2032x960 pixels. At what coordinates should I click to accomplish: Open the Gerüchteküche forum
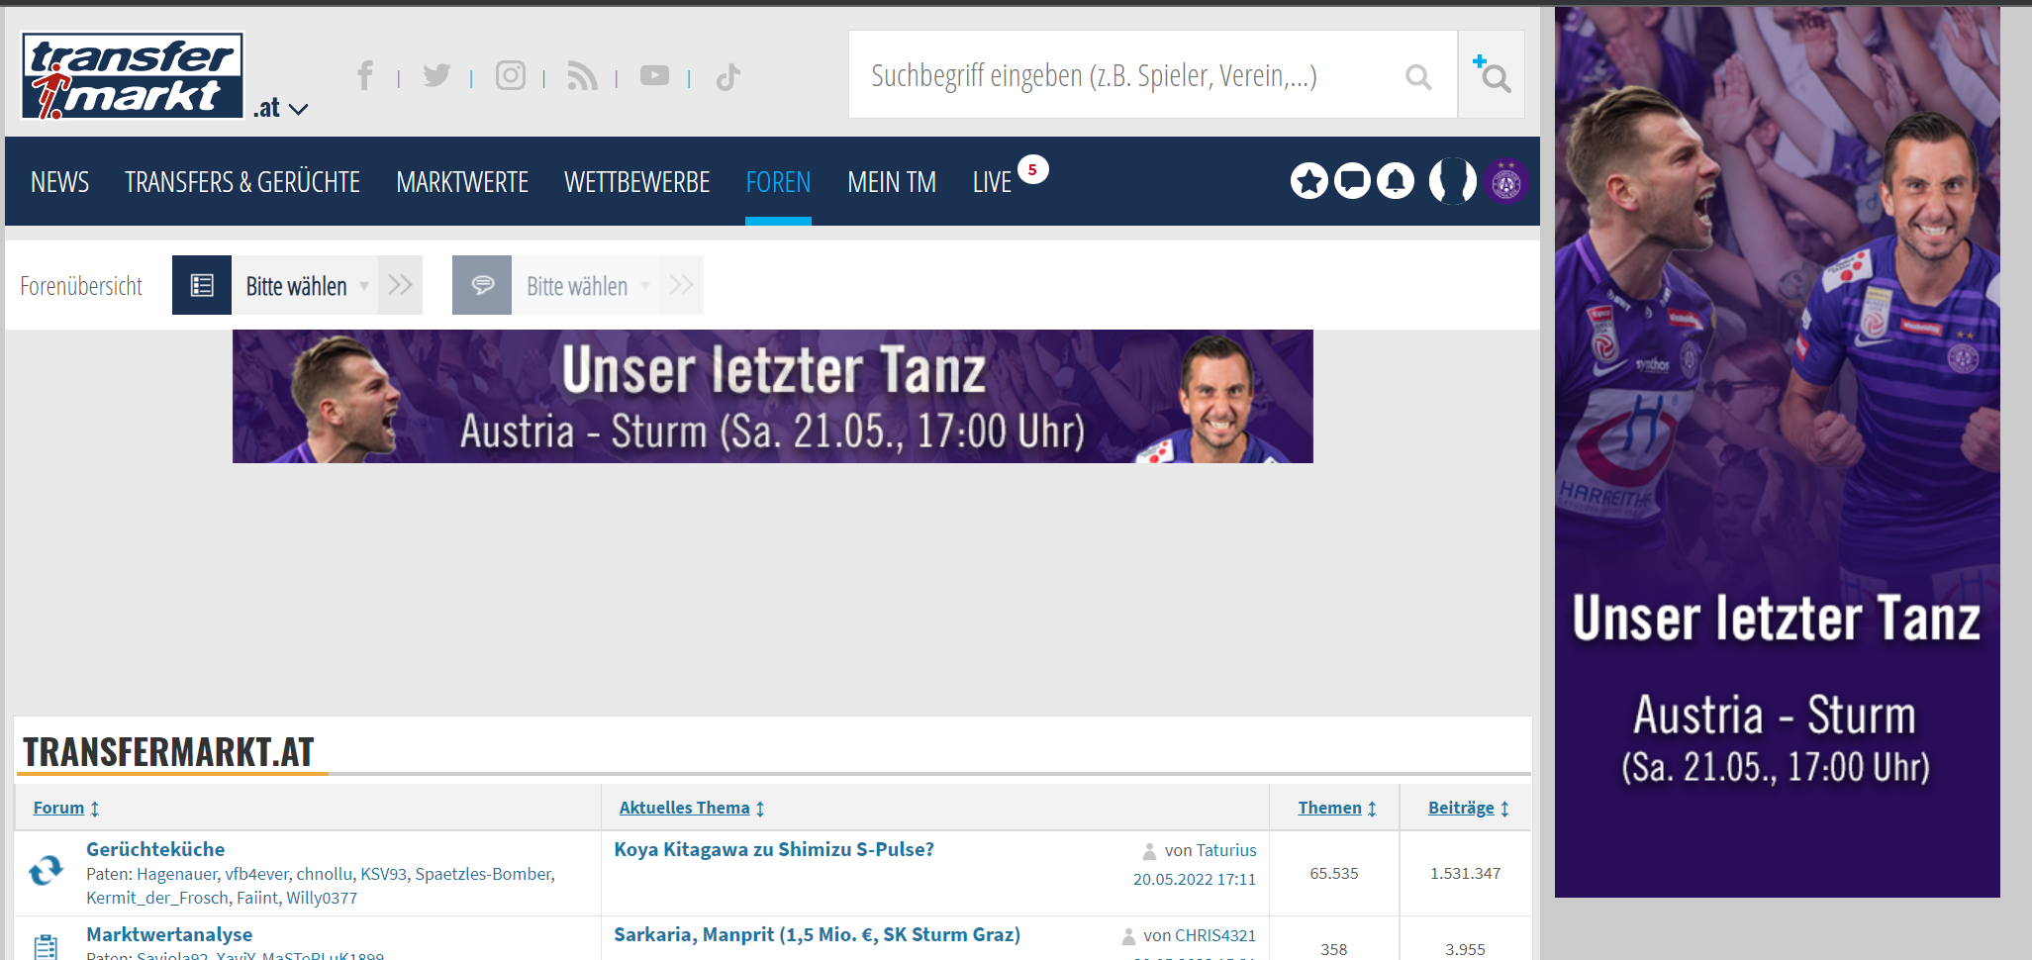pyautogui.click(x=155, y=849)
